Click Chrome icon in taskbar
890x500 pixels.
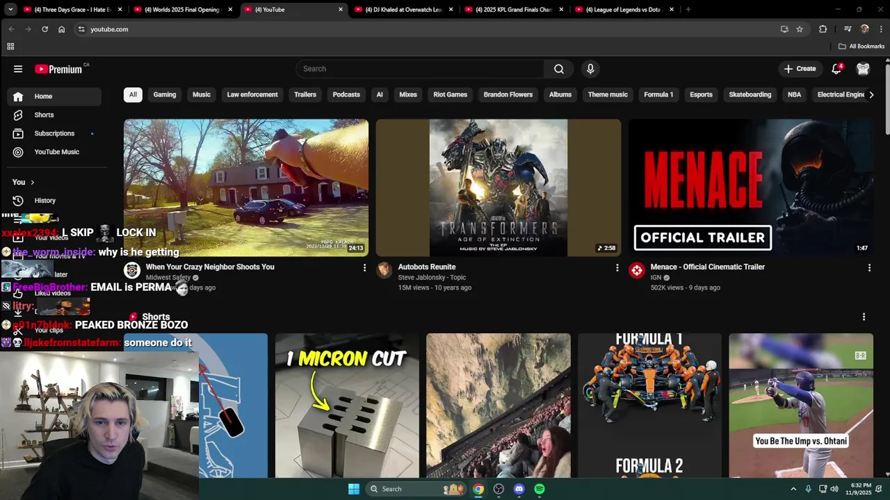(478, 489)
